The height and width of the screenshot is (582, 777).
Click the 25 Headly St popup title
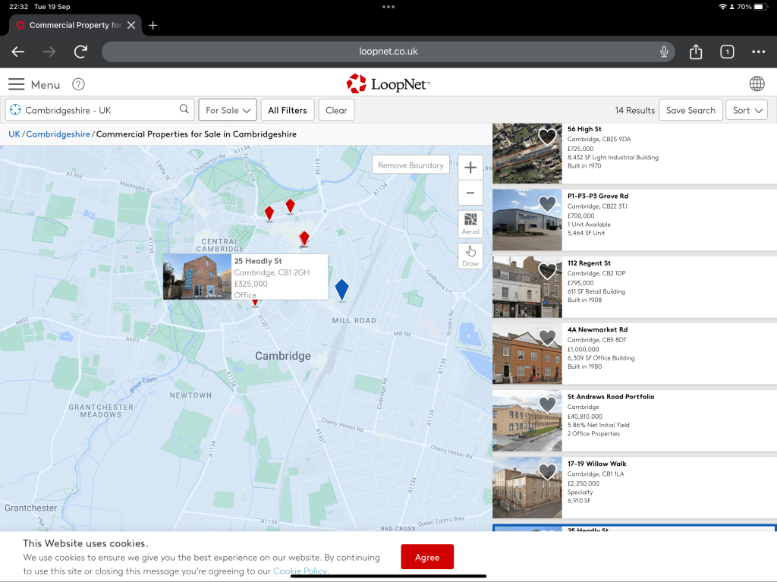(x=258, y=261)
